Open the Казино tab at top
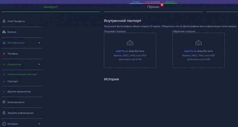Viewport: 238px width, 127px height. coord(170,2)
